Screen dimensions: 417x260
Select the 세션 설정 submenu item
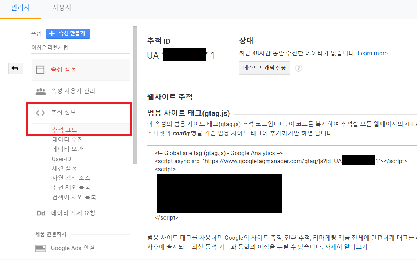coord(64,168)
